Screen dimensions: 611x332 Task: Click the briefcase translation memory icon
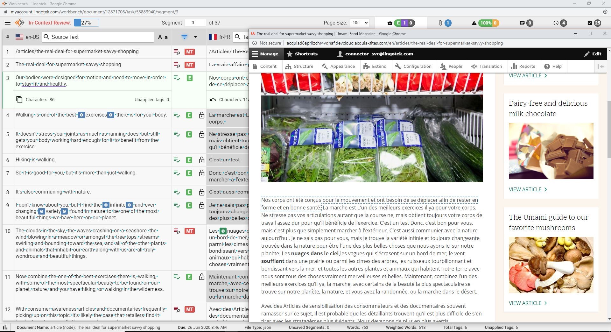(x=390, y=23)
